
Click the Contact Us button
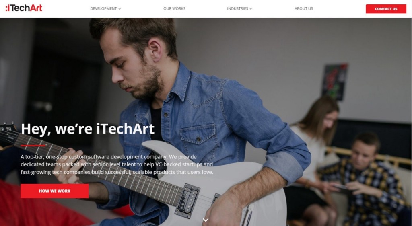pyautogui.click(x=386, y=9)
